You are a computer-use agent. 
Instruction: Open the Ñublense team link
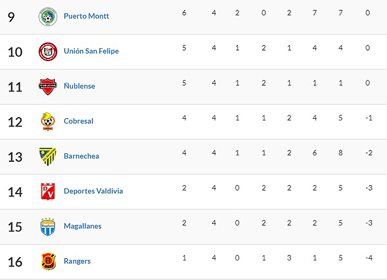[79, 86]
